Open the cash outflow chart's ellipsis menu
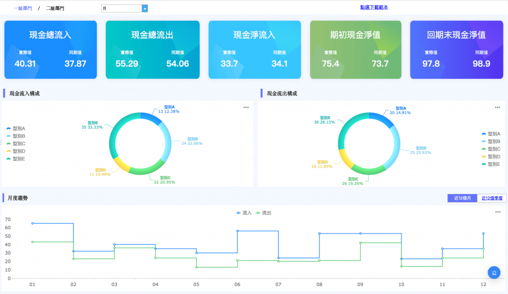508x294 pixels. pyautogui.click(x=497, y=107)
